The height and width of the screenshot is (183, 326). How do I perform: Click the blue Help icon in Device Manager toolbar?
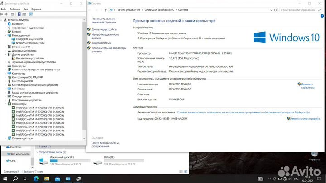[19, 14]
